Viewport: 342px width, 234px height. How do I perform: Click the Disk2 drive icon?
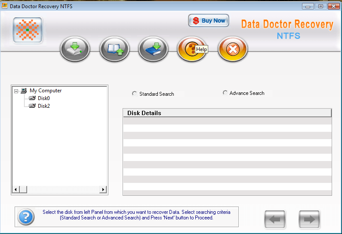(32, 106)
